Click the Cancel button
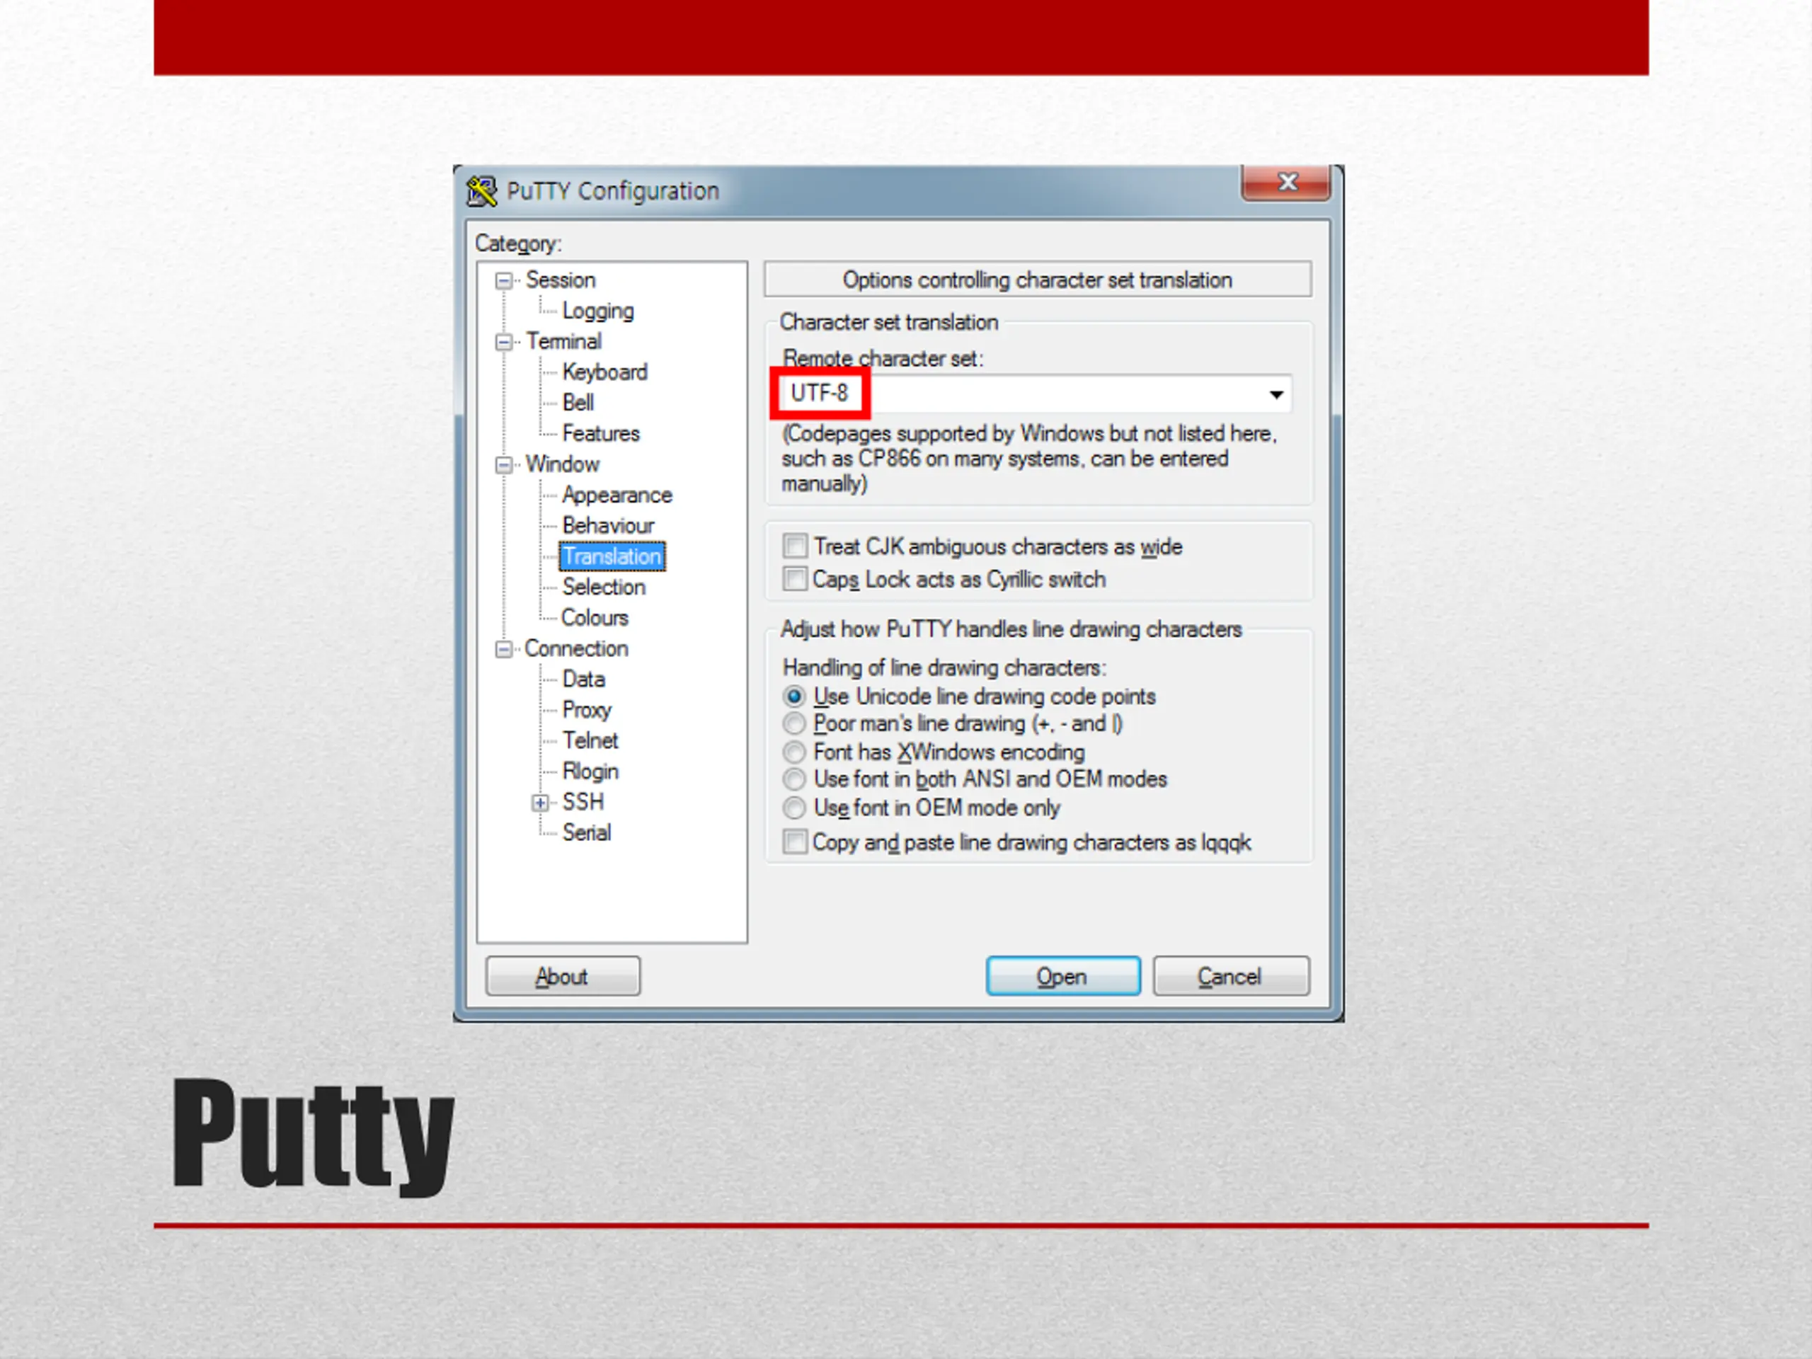This screenshot has height=1359, width=1812. pos(1230,977)
